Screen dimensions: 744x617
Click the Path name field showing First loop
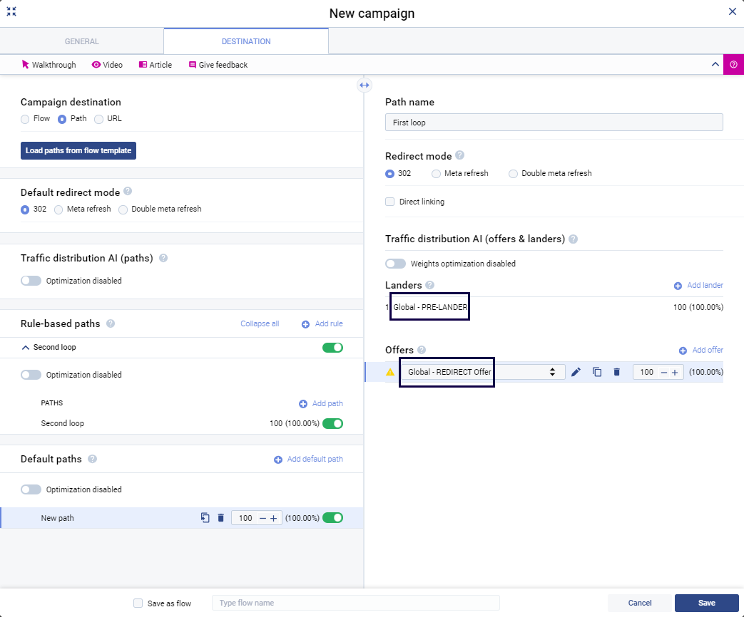pos(554,122)
